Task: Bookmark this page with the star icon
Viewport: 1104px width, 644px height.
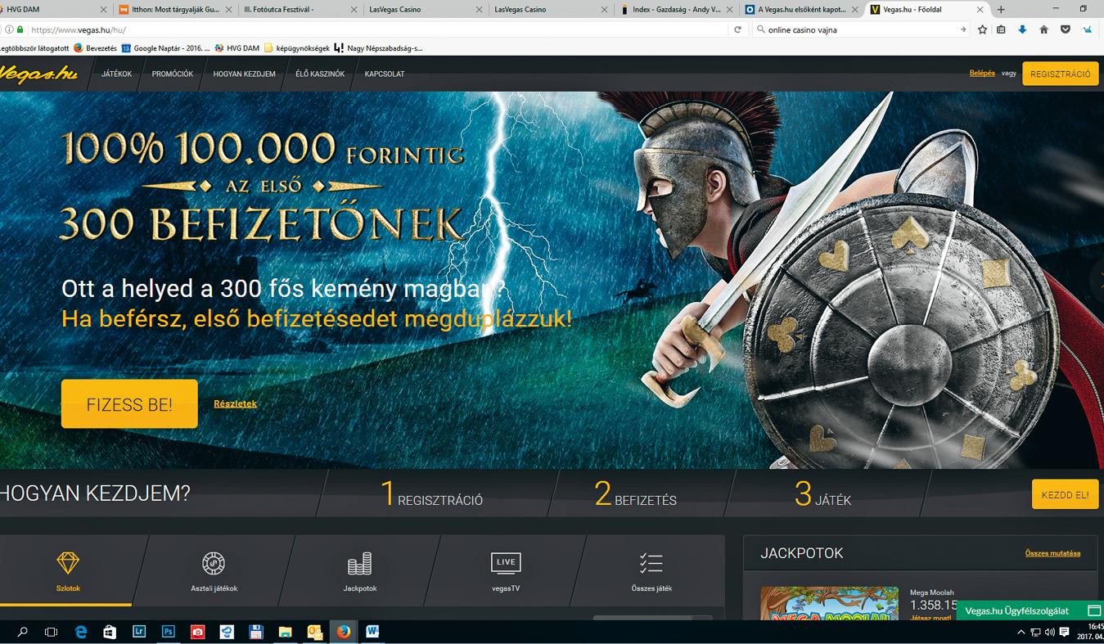Action: (x=983, y=29)
